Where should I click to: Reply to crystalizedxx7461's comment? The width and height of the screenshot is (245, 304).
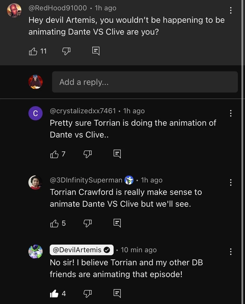tap(117, 154)
